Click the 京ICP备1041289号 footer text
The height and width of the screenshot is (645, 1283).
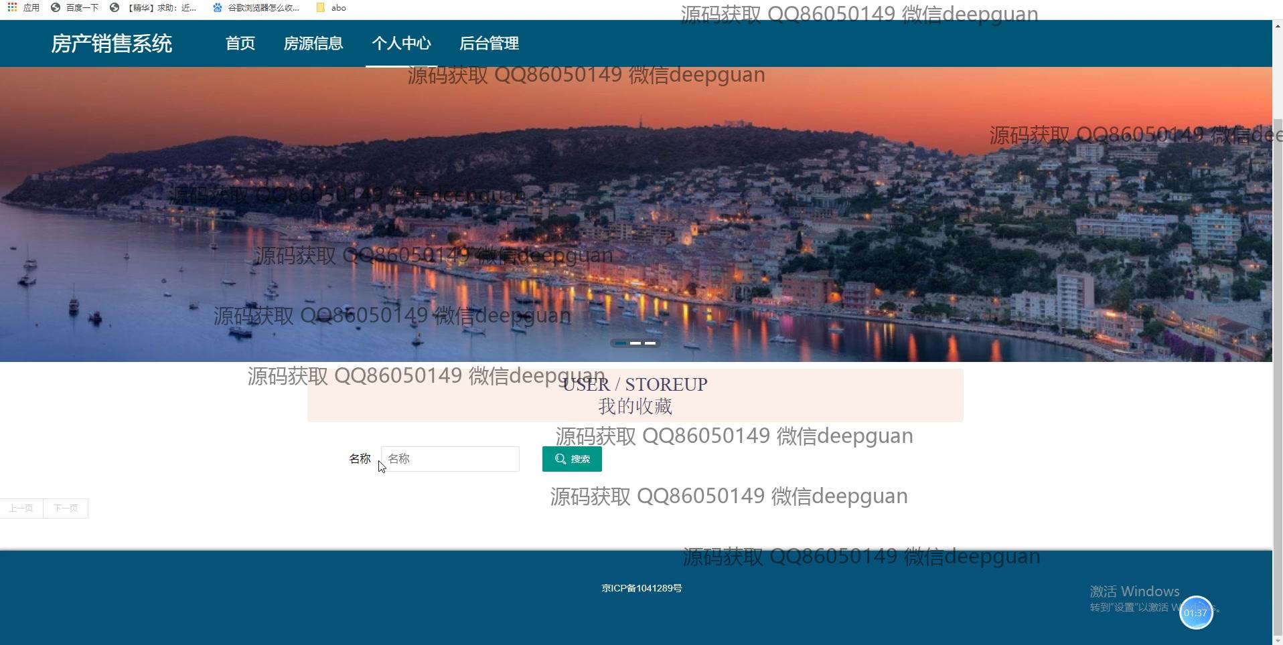(641, 588)
